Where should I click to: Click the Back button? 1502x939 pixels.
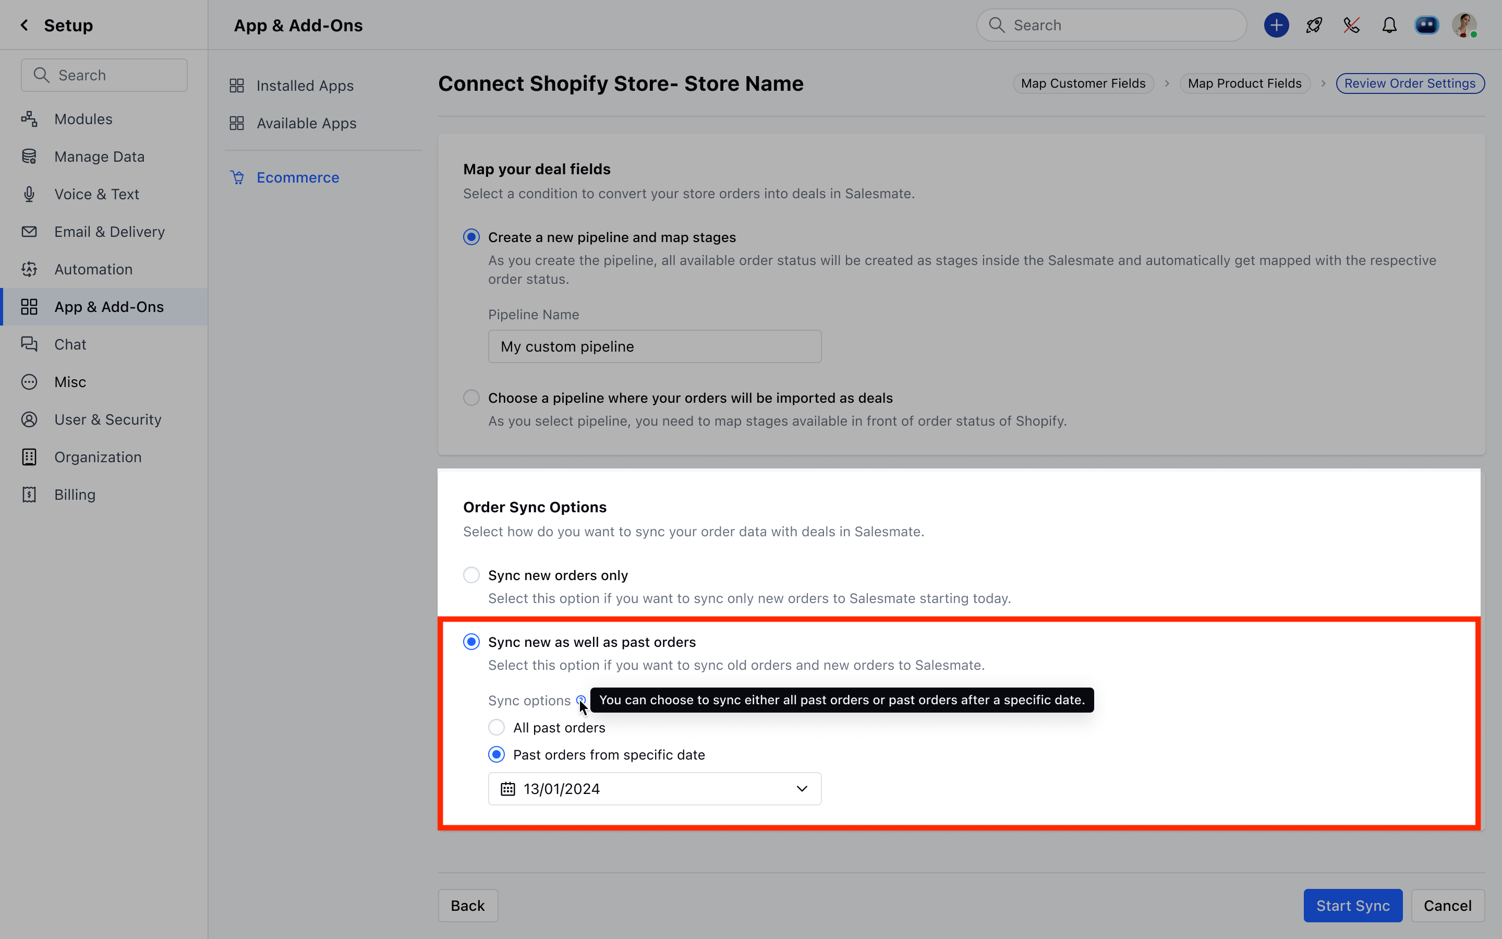coord(467,906)
